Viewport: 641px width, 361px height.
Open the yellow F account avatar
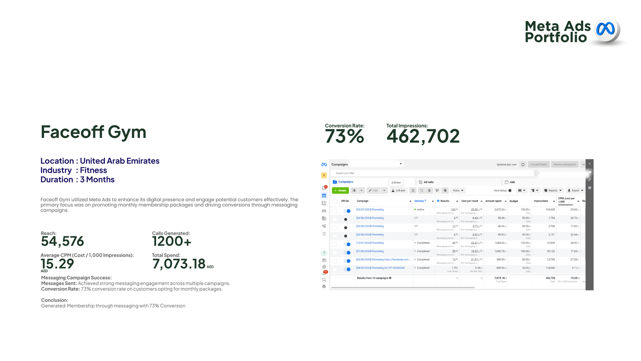click(x=324, y=175)
